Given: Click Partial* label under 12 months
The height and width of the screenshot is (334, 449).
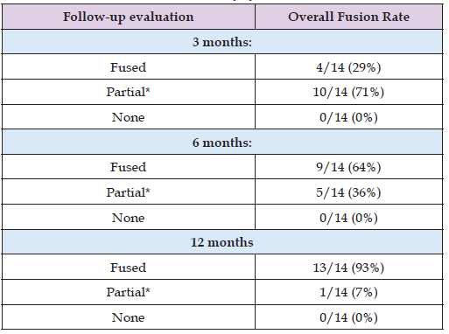Looking at the screenshot, I should click(x=128, y=292).
